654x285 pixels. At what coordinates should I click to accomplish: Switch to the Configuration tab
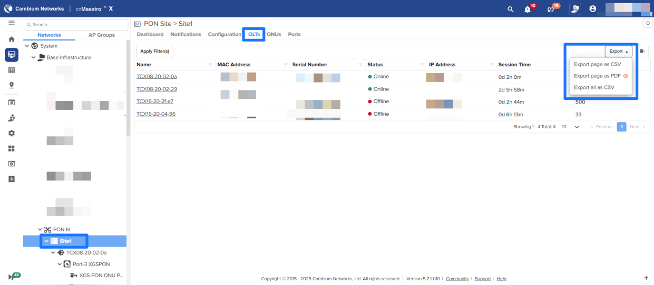(224, 34)
